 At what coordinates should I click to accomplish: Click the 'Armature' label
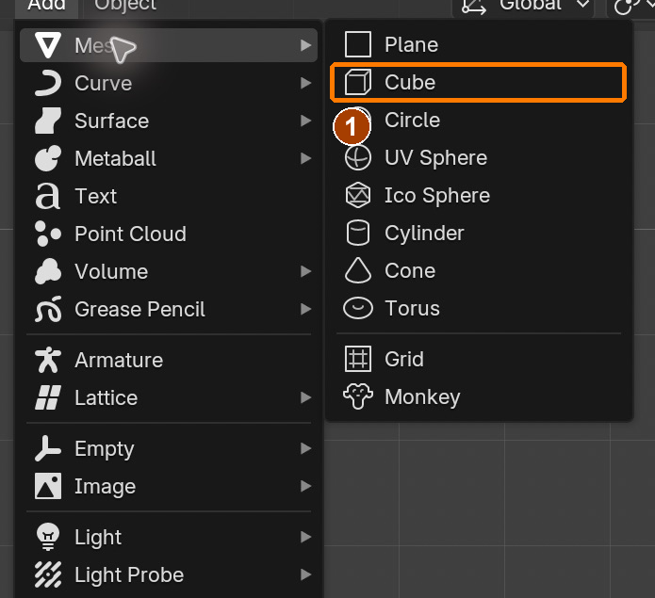119,360
